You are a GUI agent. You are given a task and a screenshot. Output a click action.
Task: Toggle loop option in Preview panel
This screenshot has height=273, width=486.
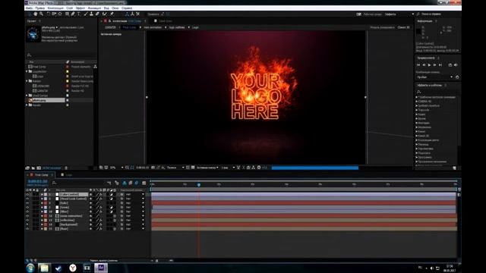tap(450, 65)
